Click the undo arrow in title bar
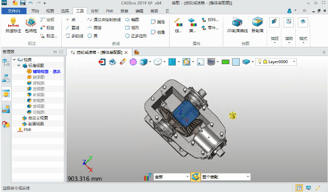The width and height of the screenshot is (328, 192). click(x=31, y=3)
